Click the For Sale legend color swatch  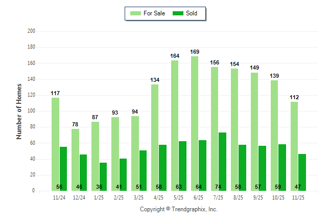click(136, 13)
